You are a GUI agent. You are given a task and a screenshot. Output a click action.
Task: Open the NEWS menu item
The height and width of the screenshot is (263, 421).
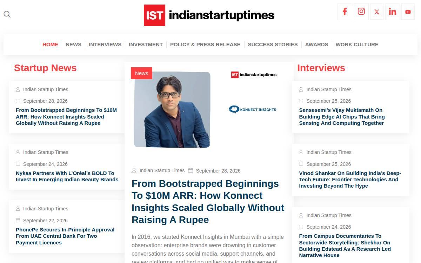(x=74, y=45)
